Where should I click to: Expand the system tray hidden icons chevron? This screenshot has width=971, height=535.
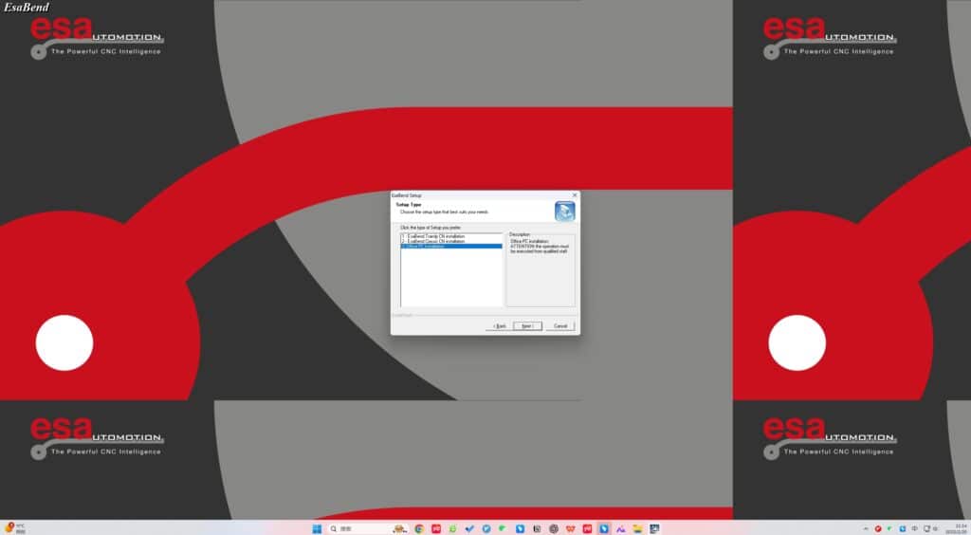click(x=866, y=528)
